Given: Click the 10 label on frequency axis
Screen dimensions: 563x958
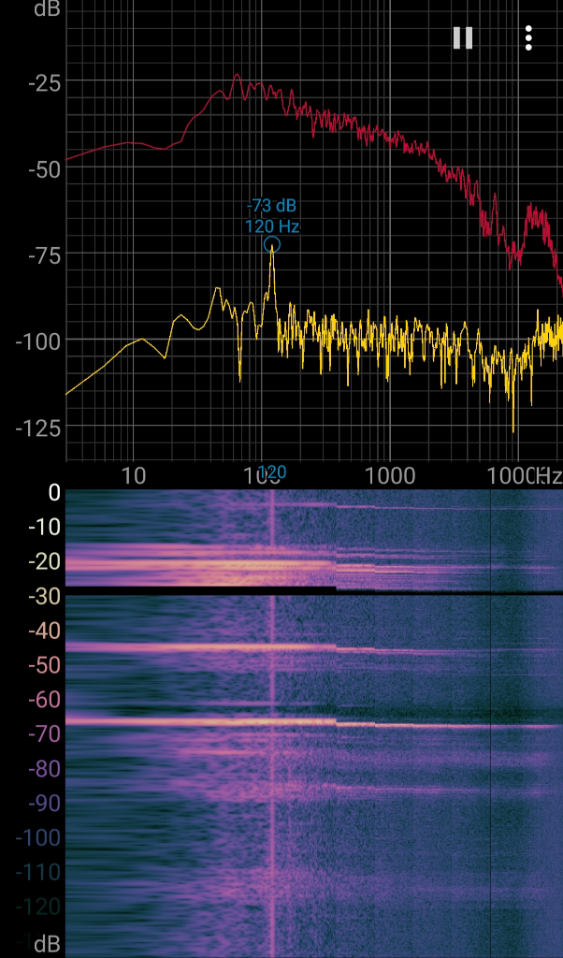Looking at the screenshot, I should (134, 475).
